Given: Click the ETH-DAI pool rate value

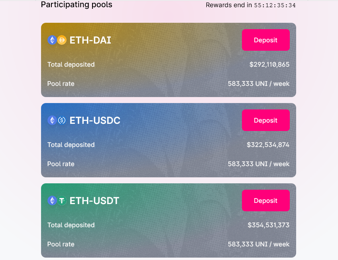Looking at the screenshot, I should click(259, 84).
